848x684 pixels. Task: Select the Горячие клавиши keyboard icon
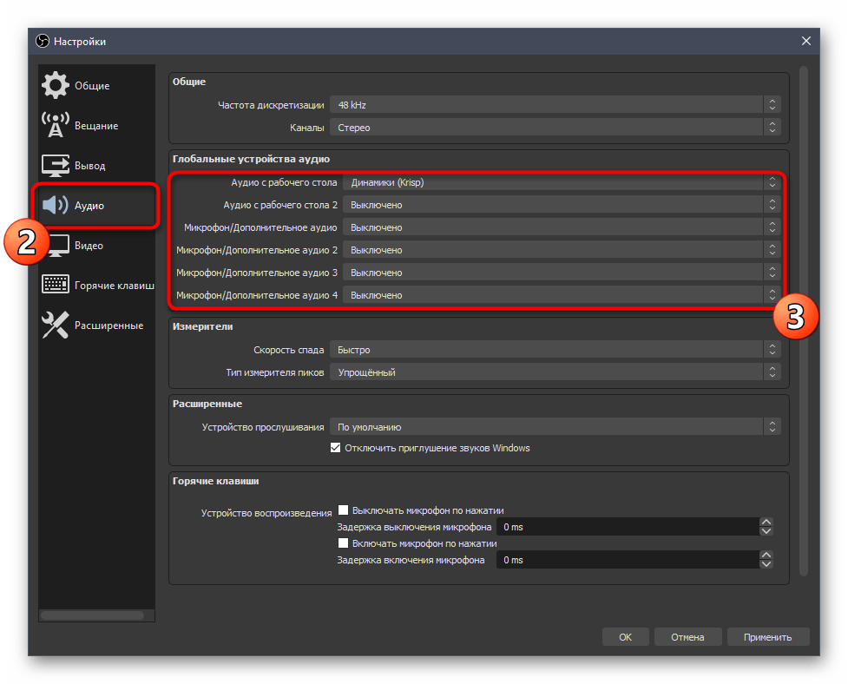click(x=56, y=285)
